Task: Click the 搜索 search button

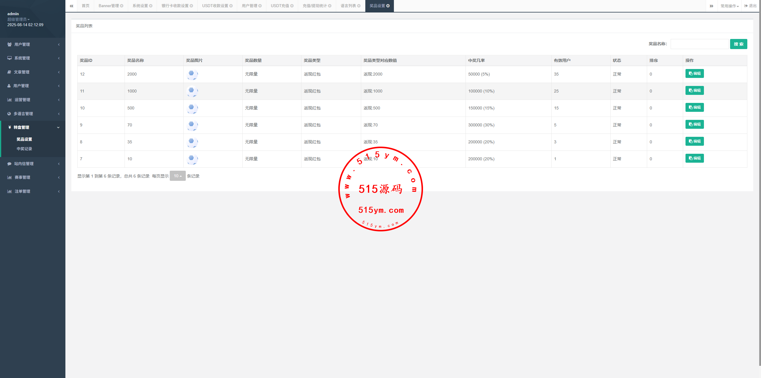Action: [x=738, y=44]
